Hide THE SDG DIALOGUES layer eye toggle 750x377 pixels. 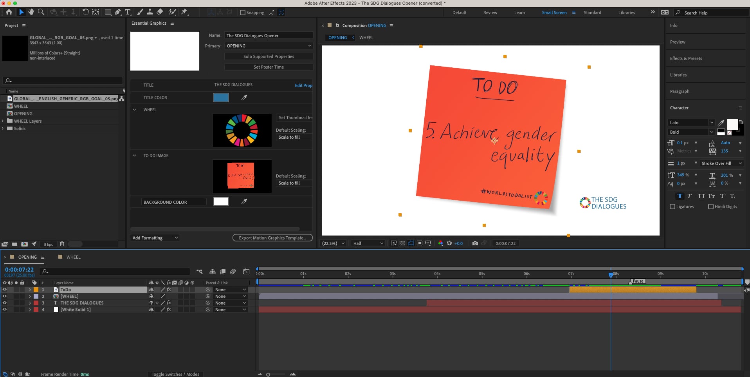pyautogui.click(x=5, y=303)
